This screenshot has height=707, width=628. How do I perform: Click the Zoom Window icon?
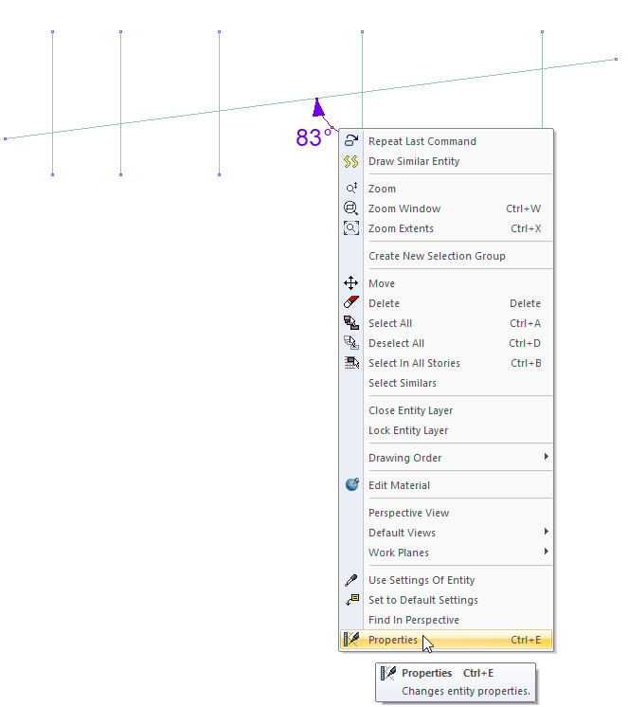pyautogui.click(x=350, y=208)
